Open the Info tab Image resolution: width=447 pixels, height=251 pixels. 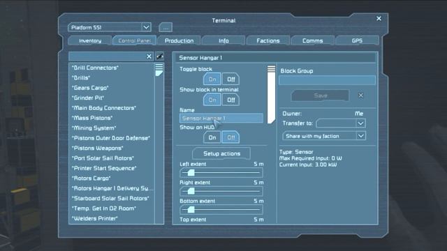coord(223,40)
